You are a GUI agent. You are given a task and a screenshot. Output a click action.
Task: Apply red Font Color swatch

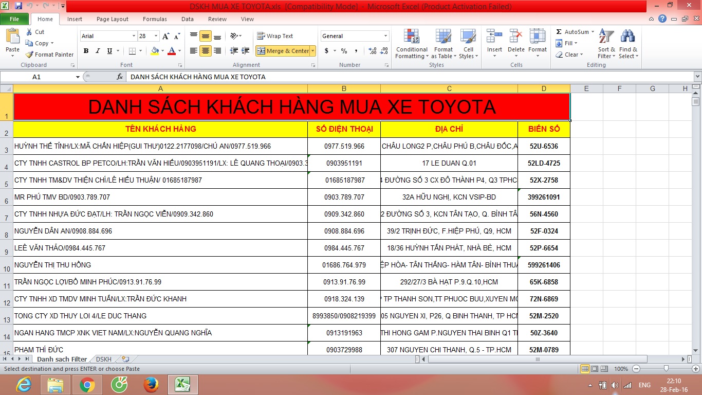pos(172,51)
